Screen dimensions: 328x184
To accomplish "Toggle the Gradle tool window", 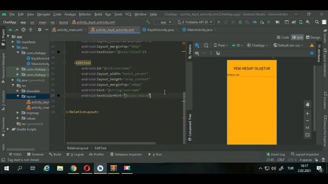I will pos(325,36).
